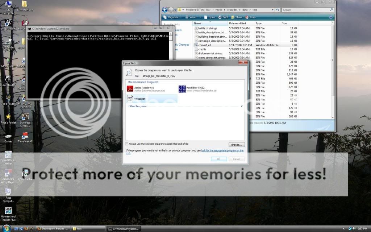Enable always use selected program checkbox

pyautogui.click(x=127, y=144)
